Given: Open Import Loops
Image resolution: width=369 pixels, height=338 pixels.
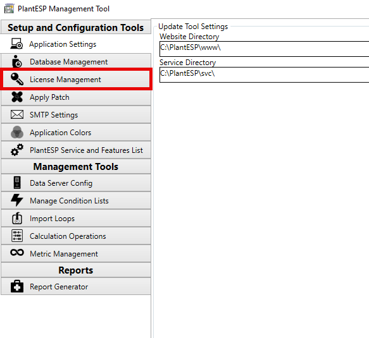Looking at the screenshot, I should point(76,218).
